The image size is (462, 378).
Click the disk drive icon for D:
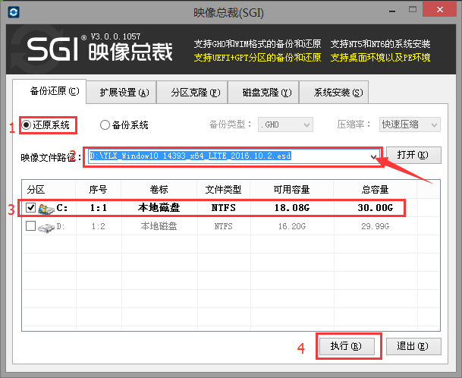point(46,227)
